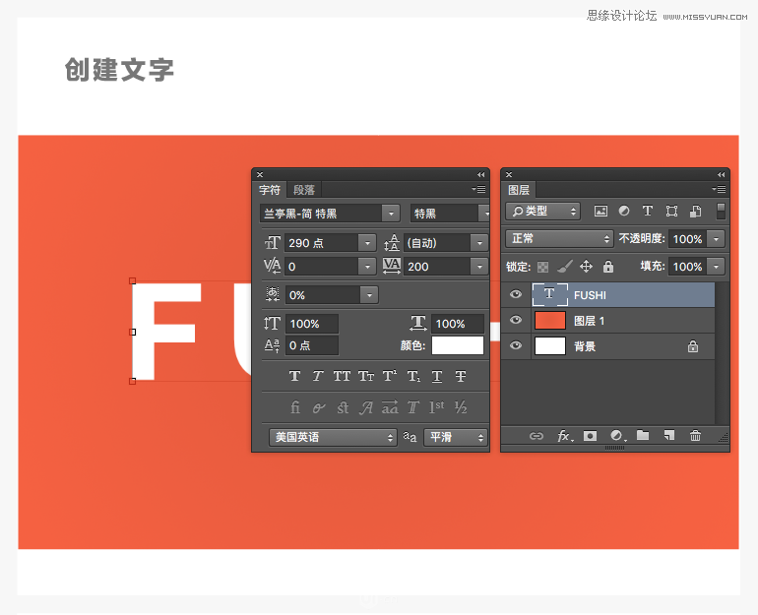
Task: Filter layers by pixel layer icon
Action: (600, 212)
